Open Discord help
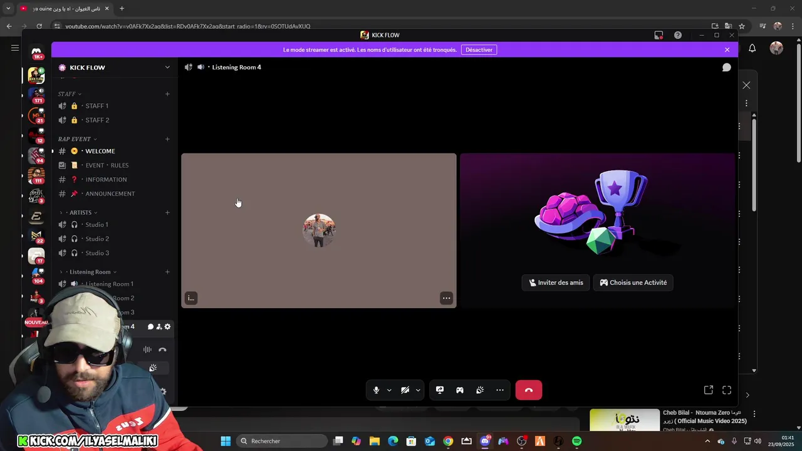Screen dimensions: 802x451 tap(678, 35)
